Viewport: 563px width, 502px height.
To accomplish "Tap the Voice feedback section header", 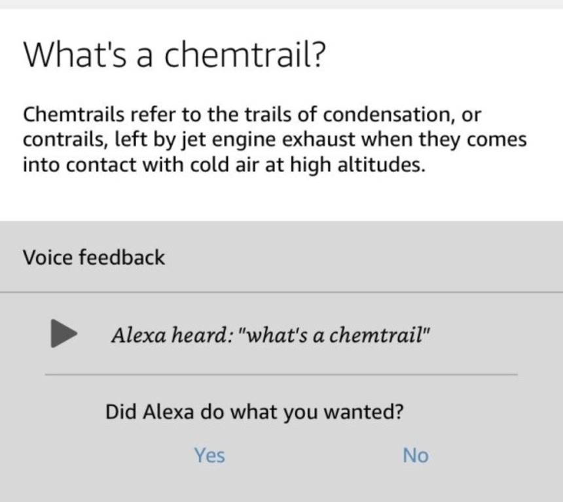I will (94, 258).
